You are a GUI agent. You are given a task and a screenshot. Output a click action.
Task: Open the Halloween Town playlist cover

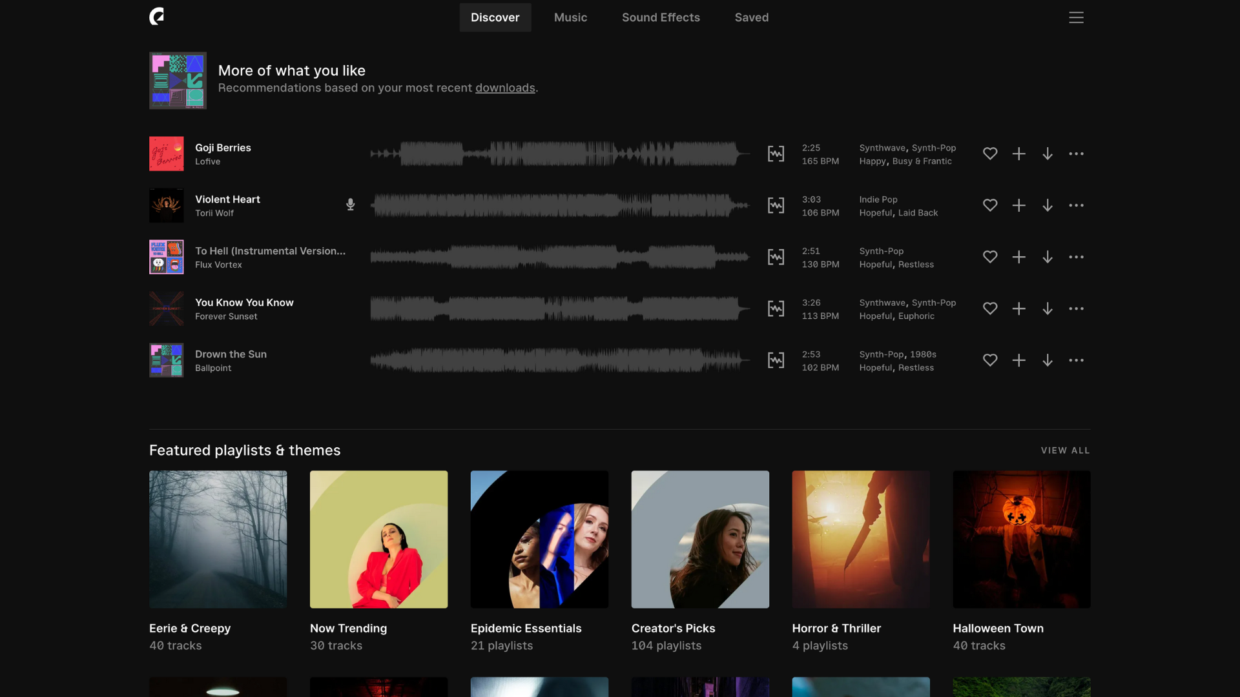[x=1021, y=539]
